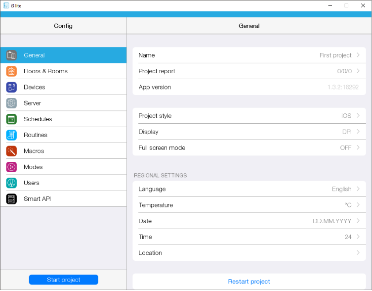Viewport: 372px width, 291px height.
Task: Click the Macros magic wand icon
Action: tap(11, 151)
